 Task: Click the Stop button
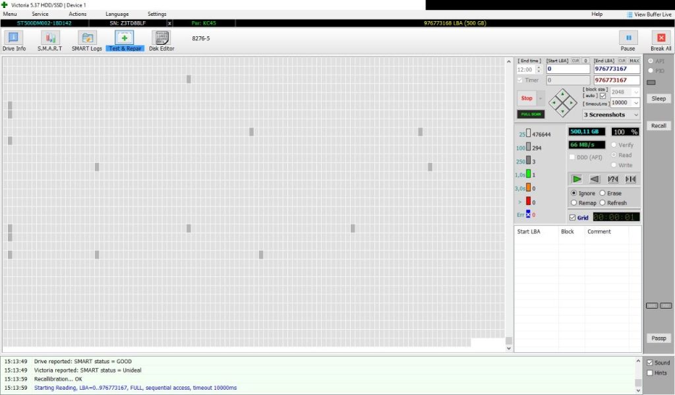527,98
